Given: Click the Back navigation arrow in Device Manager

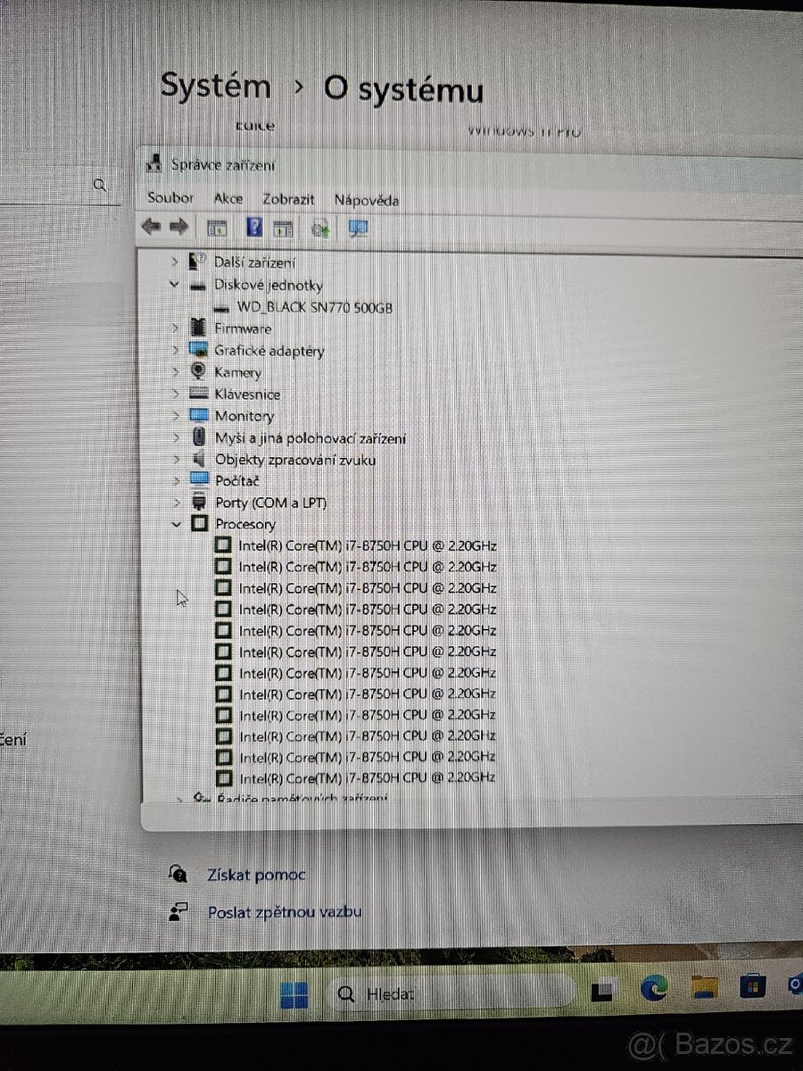Looking at the screenshot, I should (151, 227).
